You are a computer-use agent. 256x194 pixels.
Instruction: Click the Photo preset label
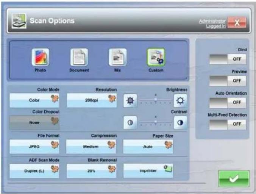(40, 70)
